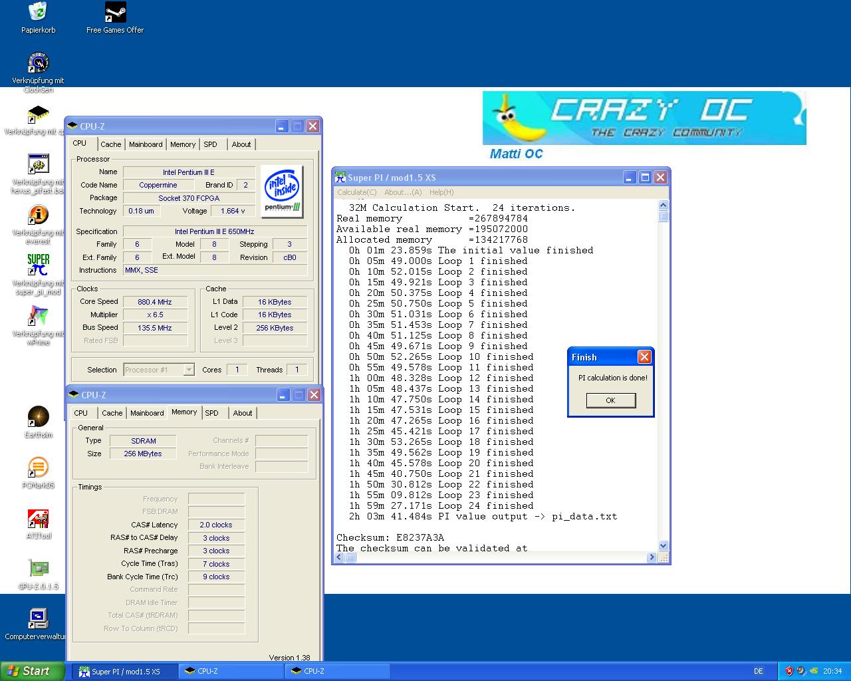Click the Checksum: E8237A3A line

pyautogui.click(x=390, y=537)
